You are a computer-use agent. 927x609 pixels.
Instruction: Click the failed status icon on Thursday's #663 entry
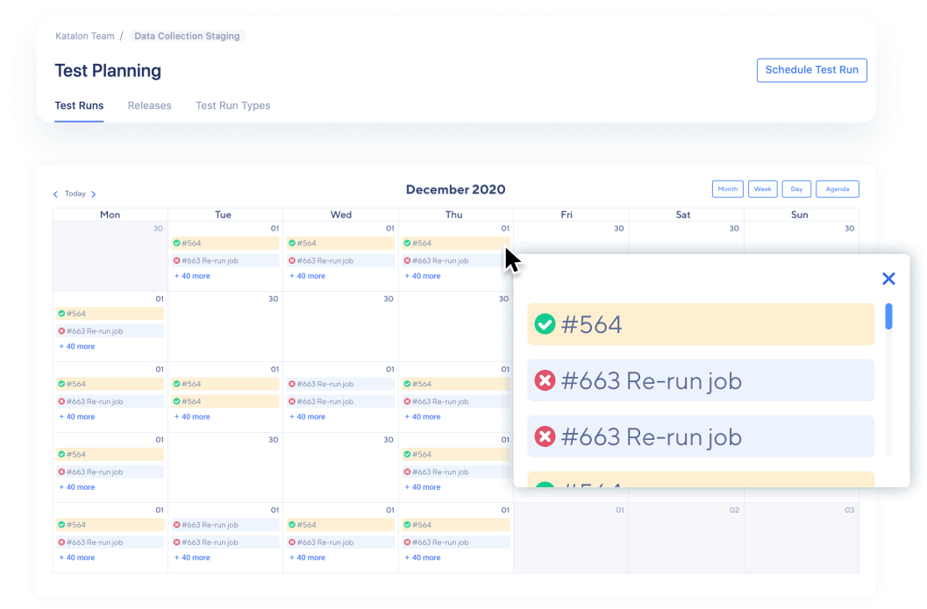[406, 260]
